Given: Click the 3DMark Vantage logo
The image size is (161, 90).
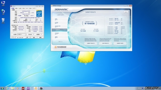Looking at the screenshot, I should click(61, 10).
